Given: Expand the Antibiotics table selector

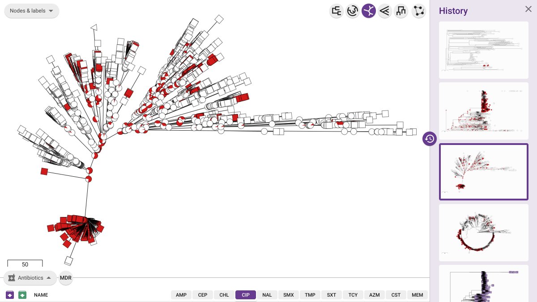Looking at the screenshot, I should coord(30,278).
